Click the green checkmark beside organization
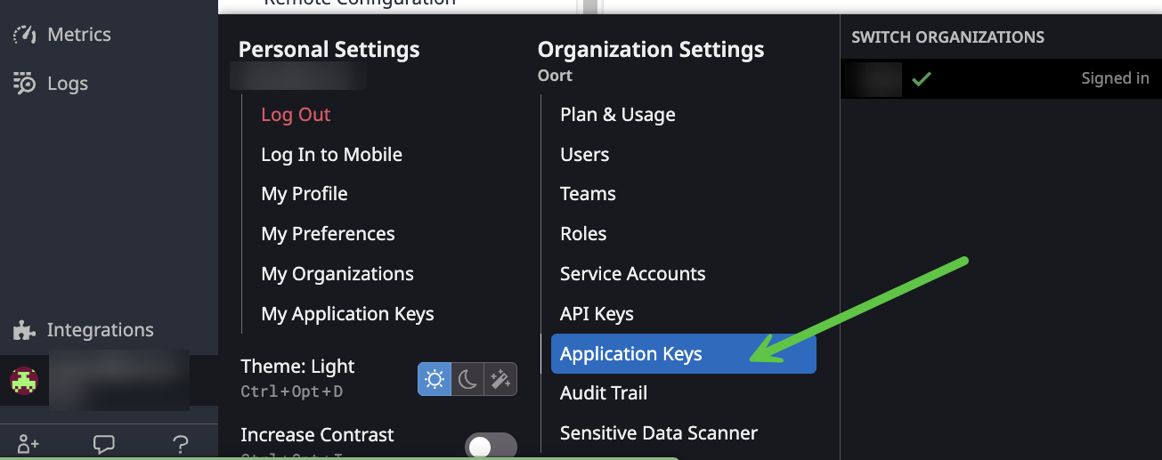Viewport: 1162px width, 460px height. pos(922,79)
